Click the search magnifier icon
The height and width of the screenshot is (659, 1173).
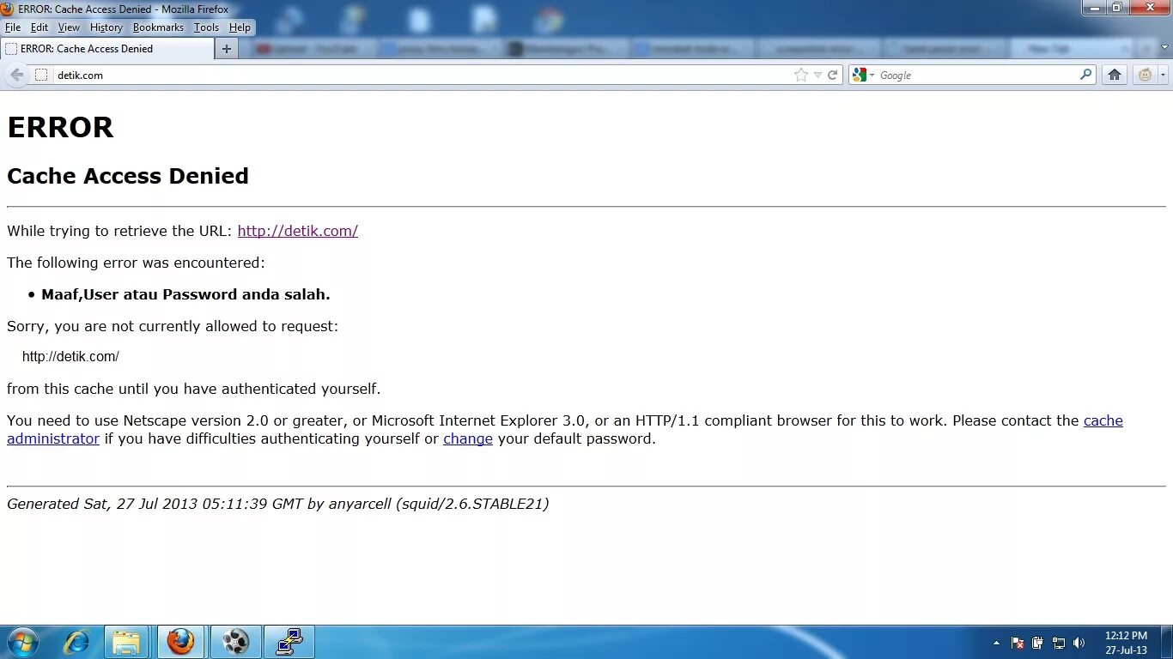(1086, 75)
